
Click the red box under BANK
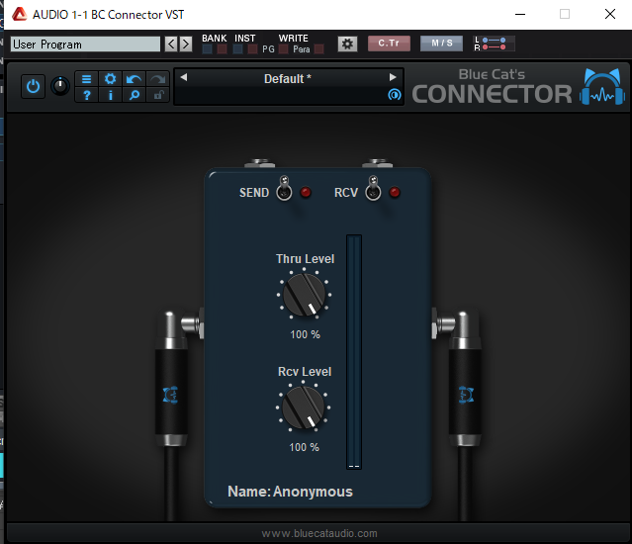coord(223,49)
